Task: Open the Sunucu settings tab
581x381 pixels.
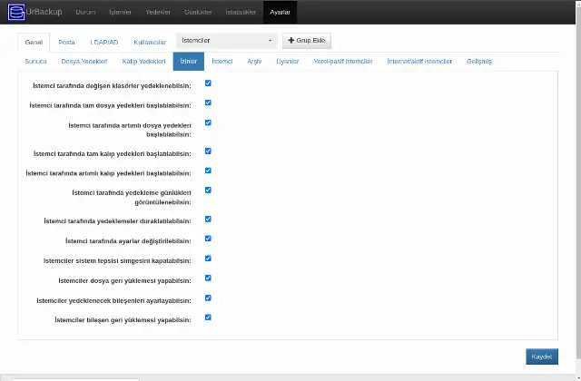Action: (x=36, y=62)
